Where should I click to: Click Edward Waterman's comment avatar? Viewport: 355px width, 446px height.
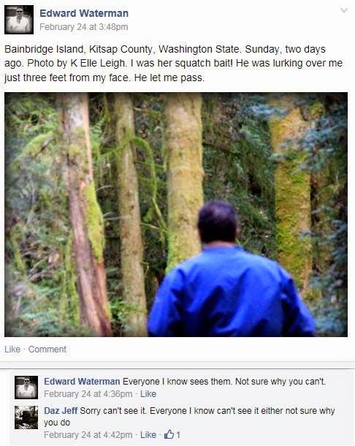[26, 388]
